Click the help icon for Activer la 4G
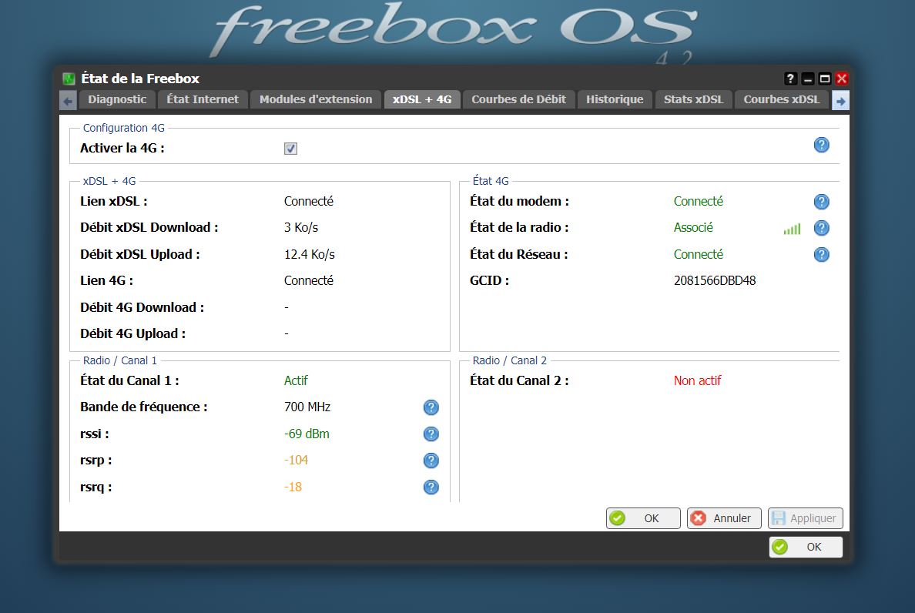Image resolution: width=915 pixels, height=613 pixels. [x=821, y=146]
